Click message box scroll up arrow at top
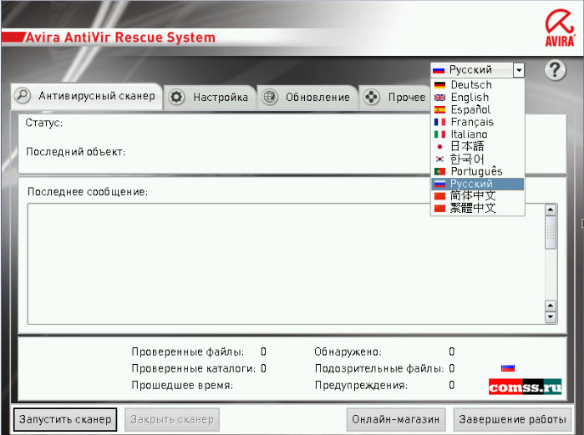584x435 pixels. coord(551,210)
